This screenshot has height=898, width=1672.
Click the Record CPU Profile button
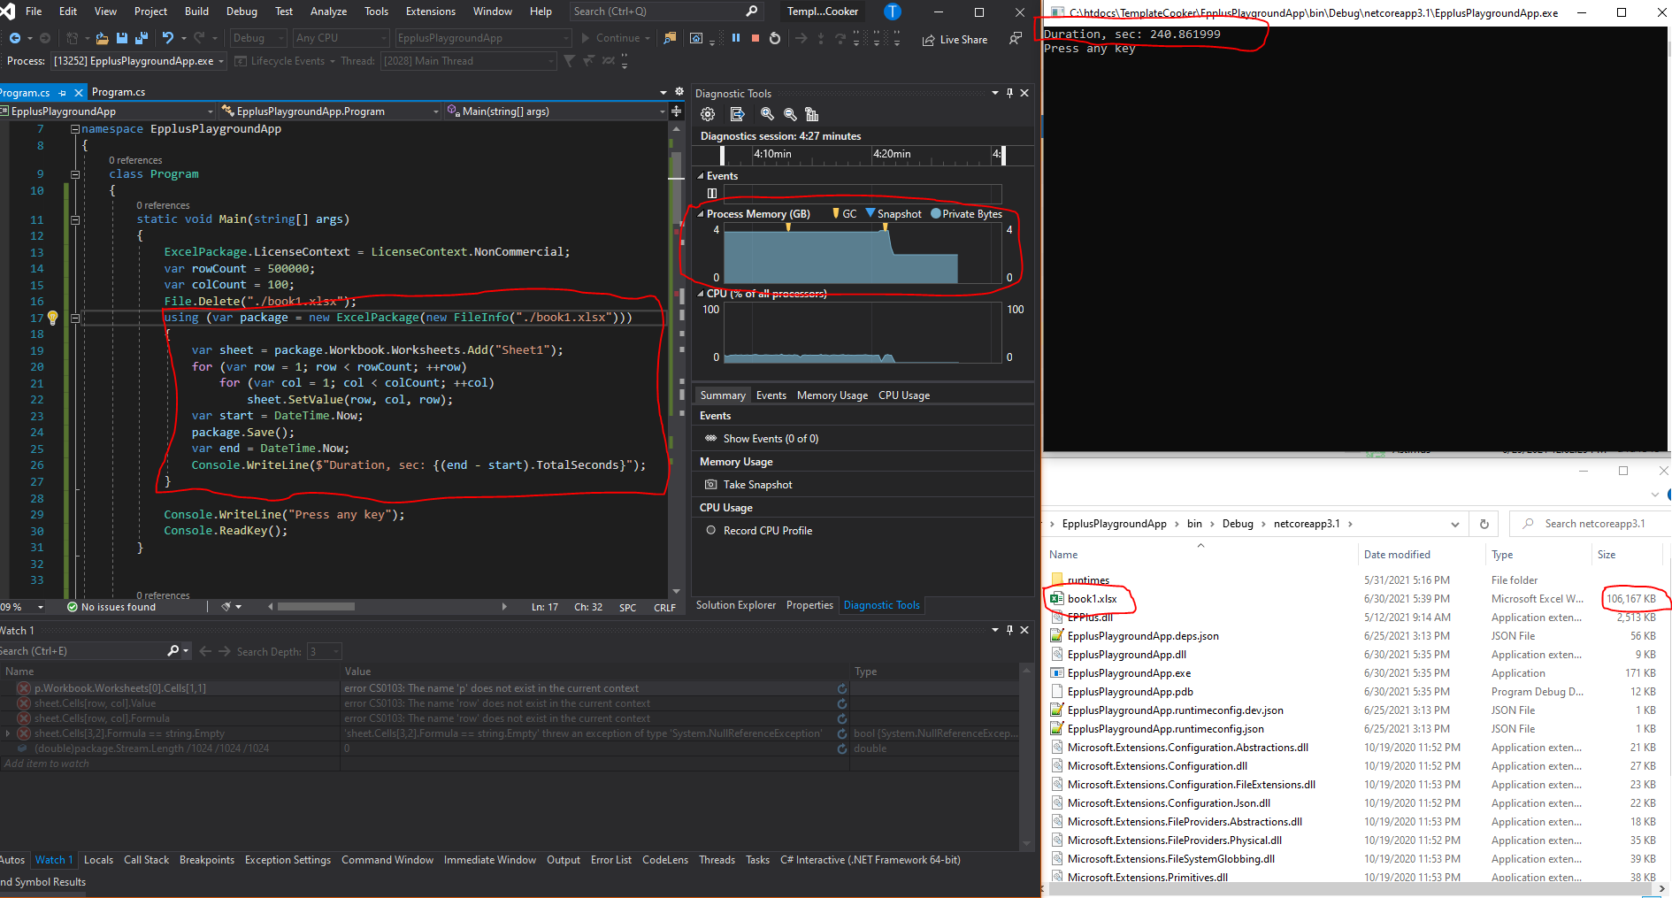click(x=767, y=530)
